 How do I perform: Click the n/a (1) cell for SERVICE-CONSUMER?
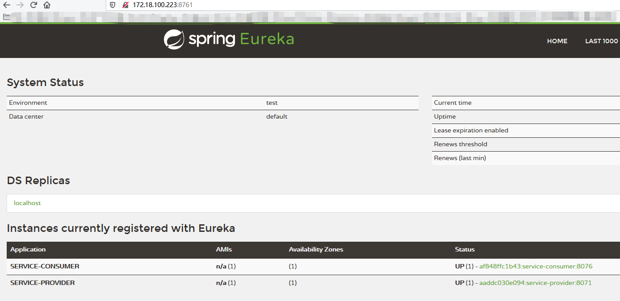point(226,266)
